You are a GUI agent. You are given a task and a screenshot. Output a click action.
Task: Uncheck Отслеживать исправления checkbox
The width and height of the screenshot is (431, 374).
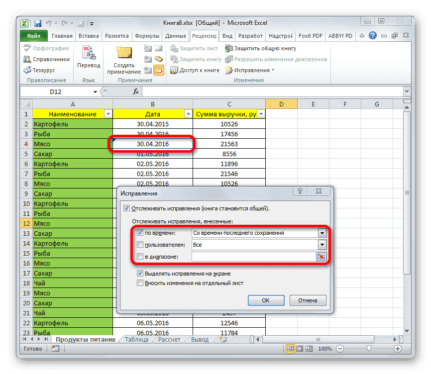pyautogui.click(x=126, y=208)
